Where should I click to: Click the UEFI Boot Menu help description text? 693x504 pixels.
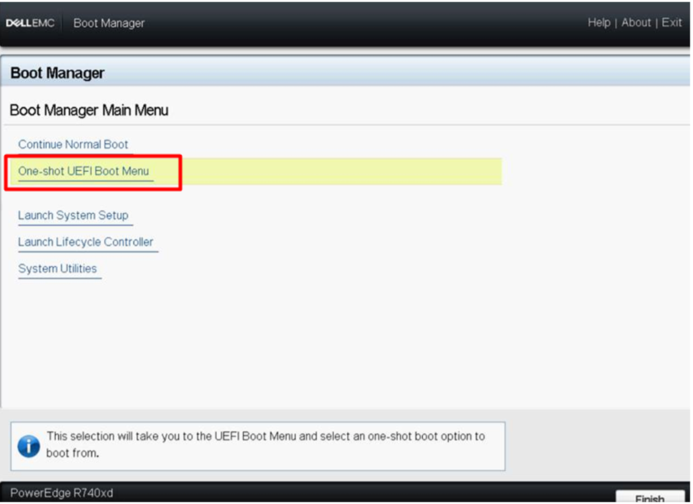point(266,444)
